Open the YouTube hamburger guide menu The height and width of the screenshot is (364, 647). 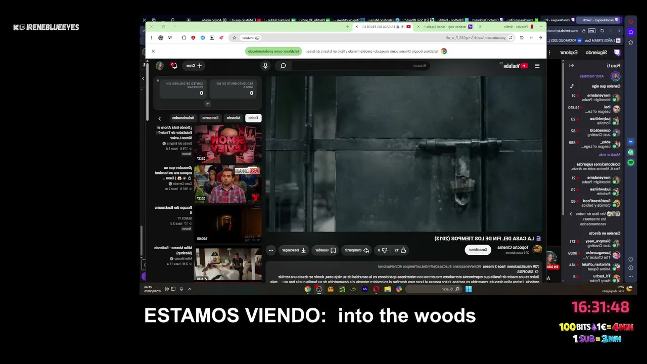click(537, 66)
